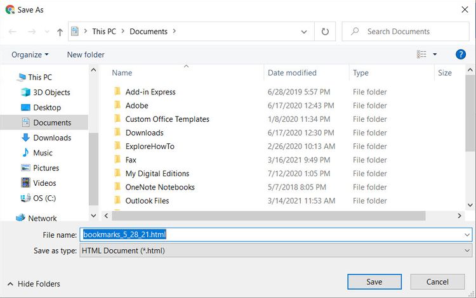This screenshot has height=298, width=476.
Task: Click New folder in toolbar
Action: (x=86, y=55)
